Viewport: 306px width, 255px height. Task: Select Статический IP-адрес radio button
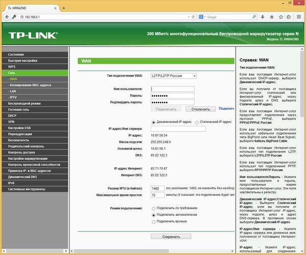pyautogui.click(x=197, y=122)
